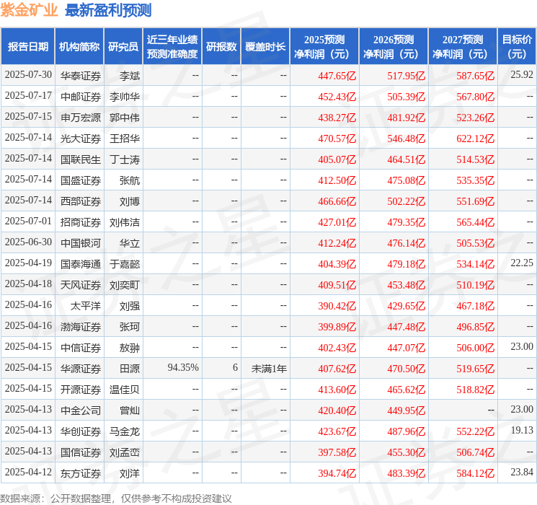Click the 报告日期 column header
537x505 pixels.
pos(27,47)
